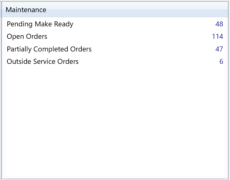Image resolution: width=230 pixels, height=180 pixels.
Task: Click the Open Orders count 114
Action: click(217, 36)
